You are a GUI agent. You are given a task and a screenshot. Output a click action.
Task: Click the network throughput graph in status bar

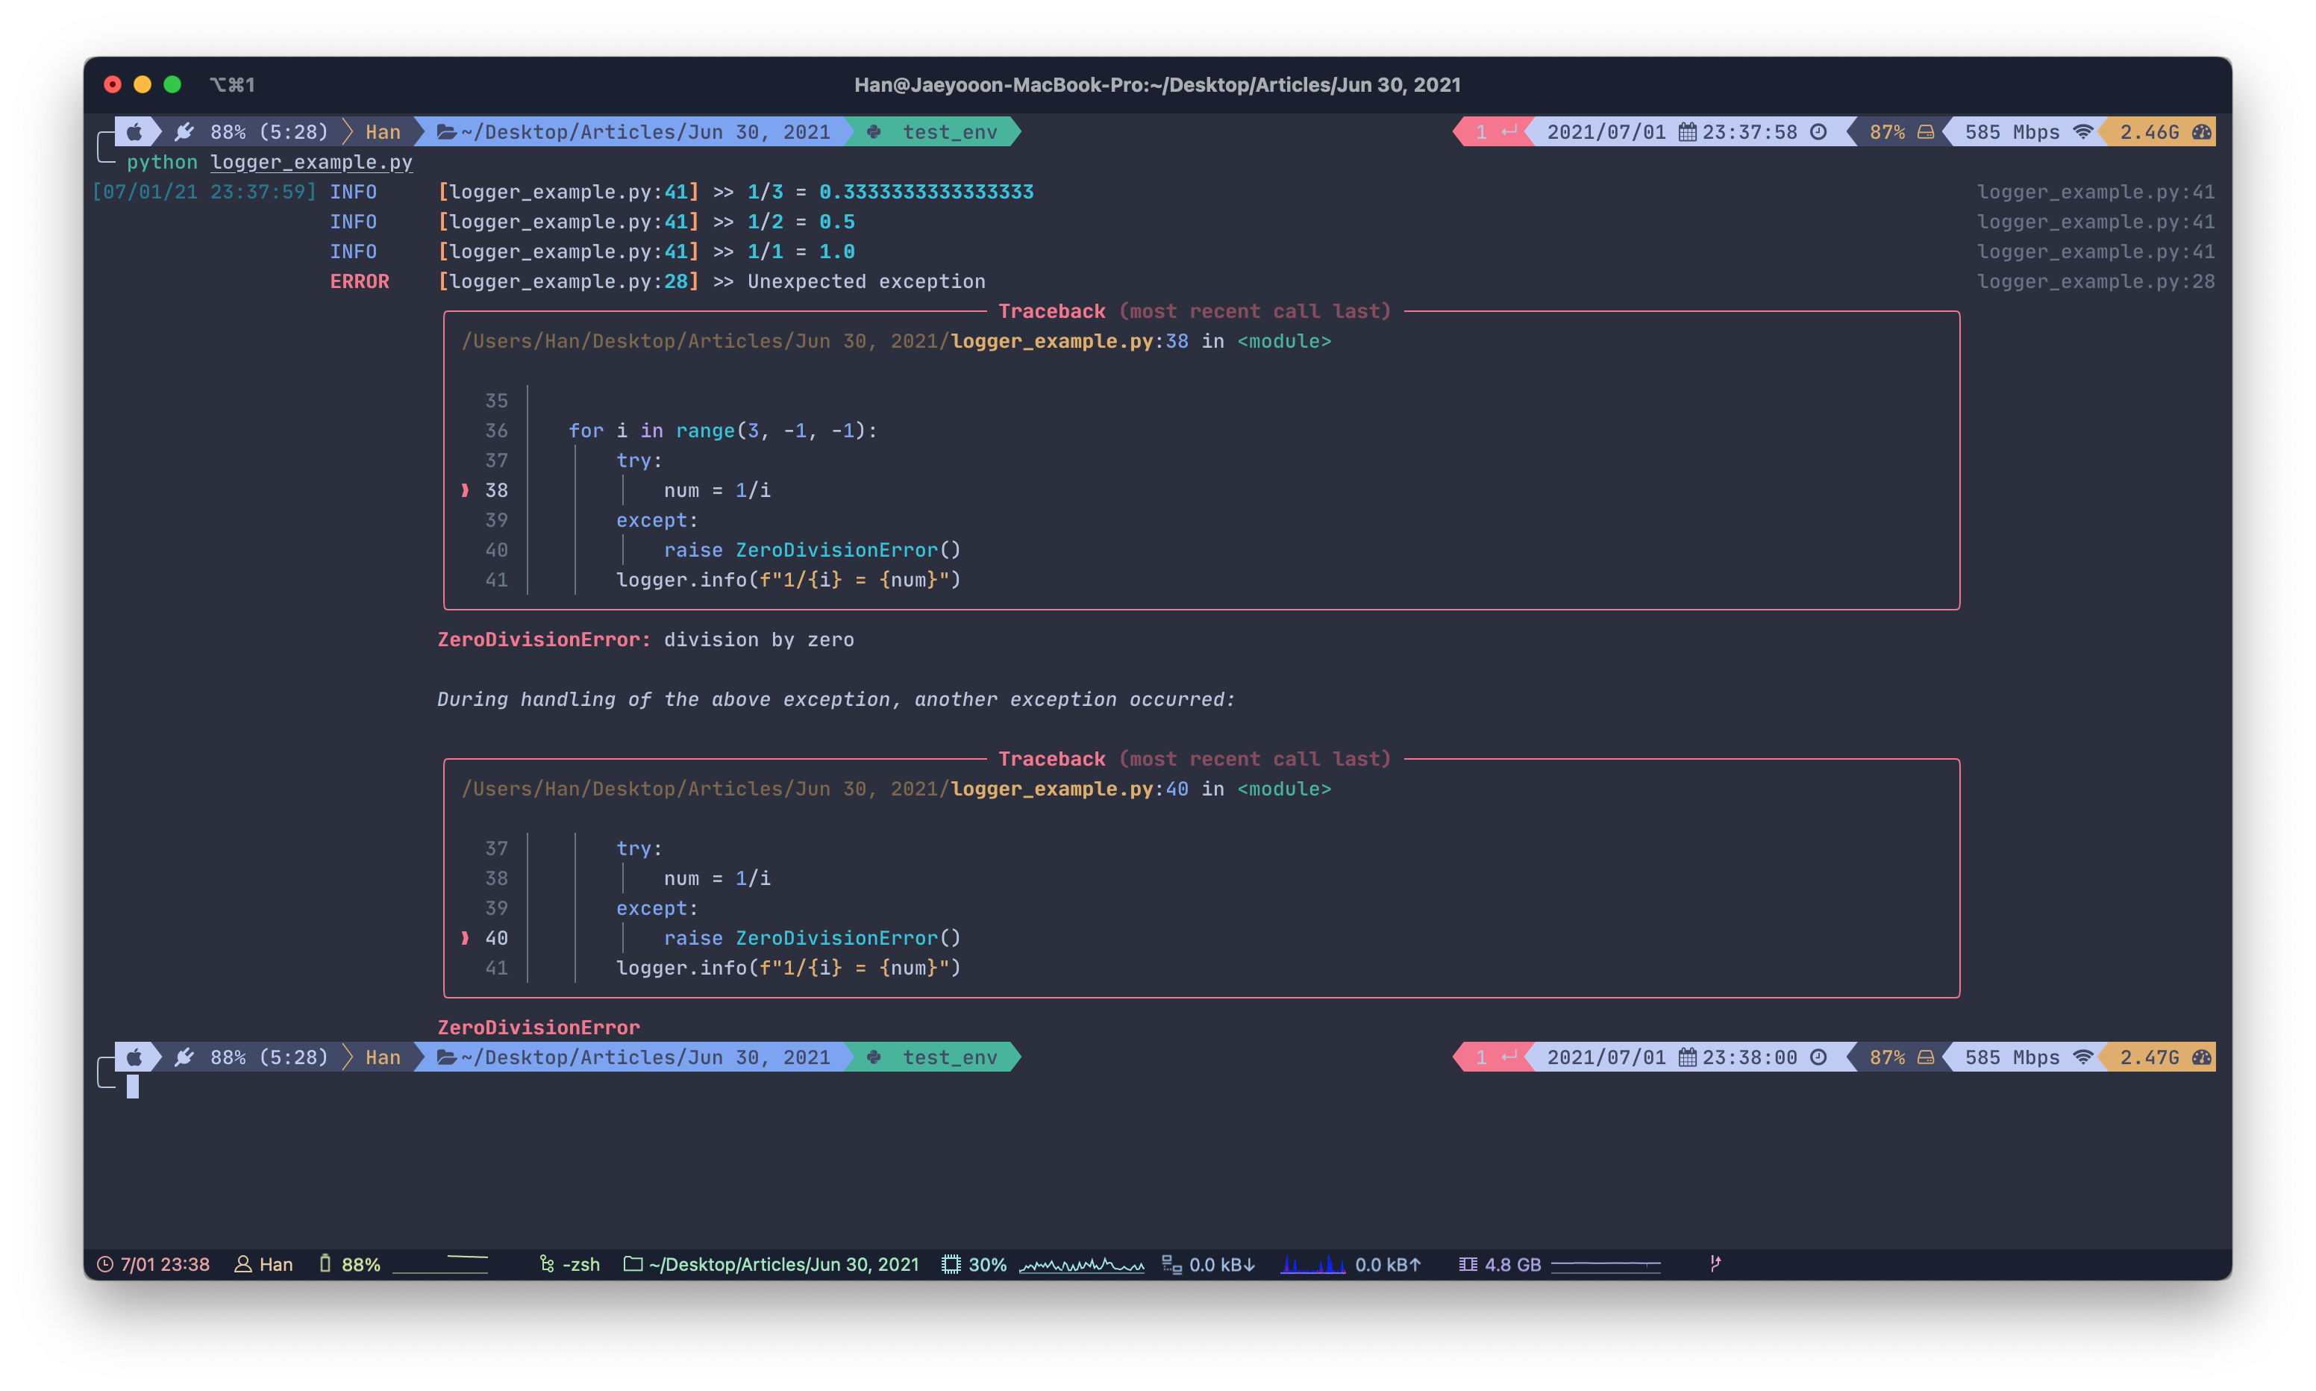click(x=1312, y=1266)
